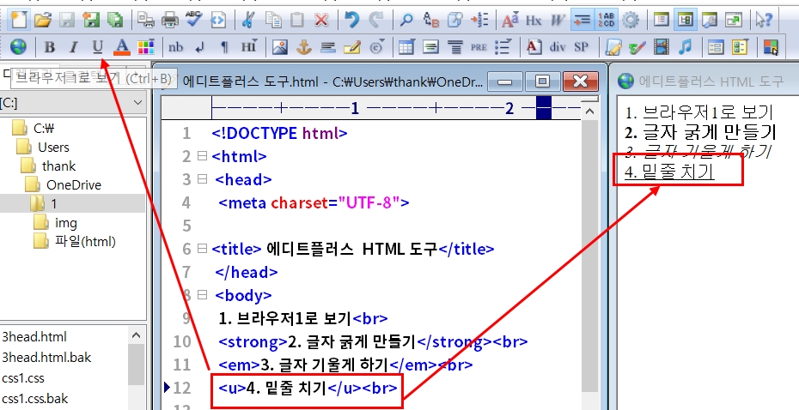The image size is (799, 410).
Task: Insert an HTML table
Action: 406,47
